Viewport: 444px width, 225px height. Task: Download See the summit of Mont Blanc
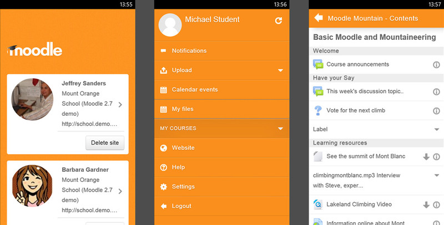pyautogui.click(x=426, y=157)
